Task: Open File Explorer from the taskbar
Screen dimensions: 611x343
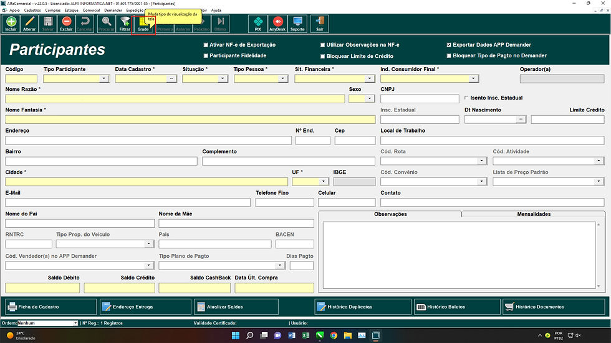Action: point(348,336)
